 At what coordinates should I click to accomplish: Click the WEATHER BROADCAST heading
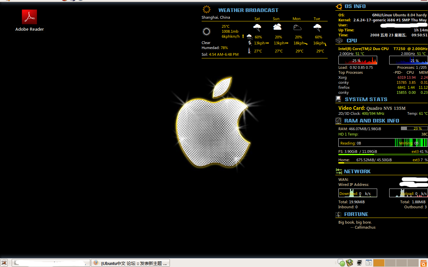tap(248, 10)
